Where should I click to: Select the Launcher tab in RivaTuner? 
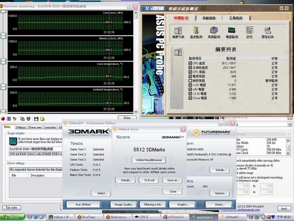pos(50,127)
